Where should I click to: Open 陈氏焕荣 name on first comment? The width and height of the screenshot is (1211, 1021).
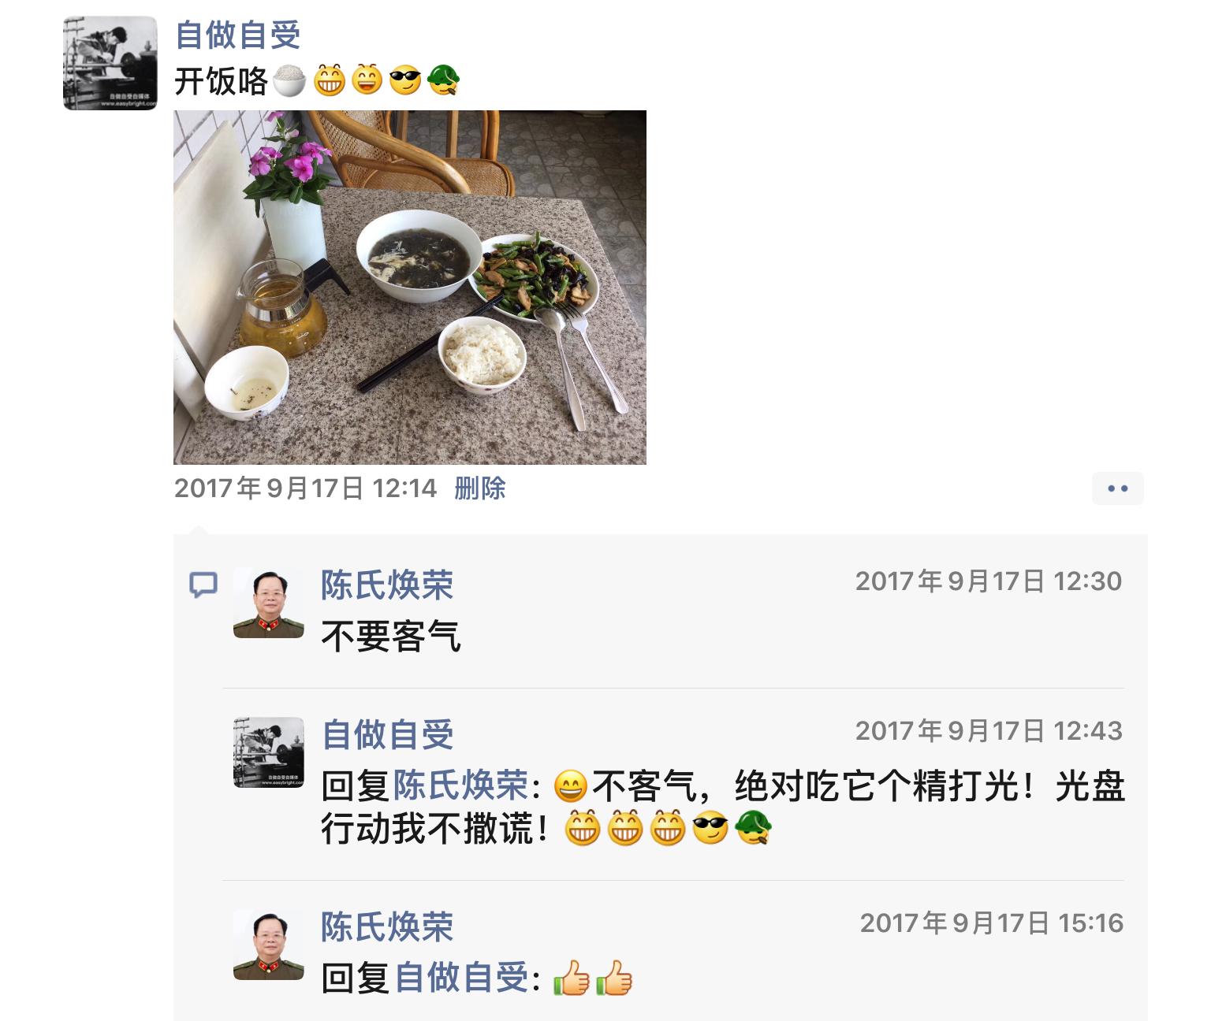click(387, 585)
